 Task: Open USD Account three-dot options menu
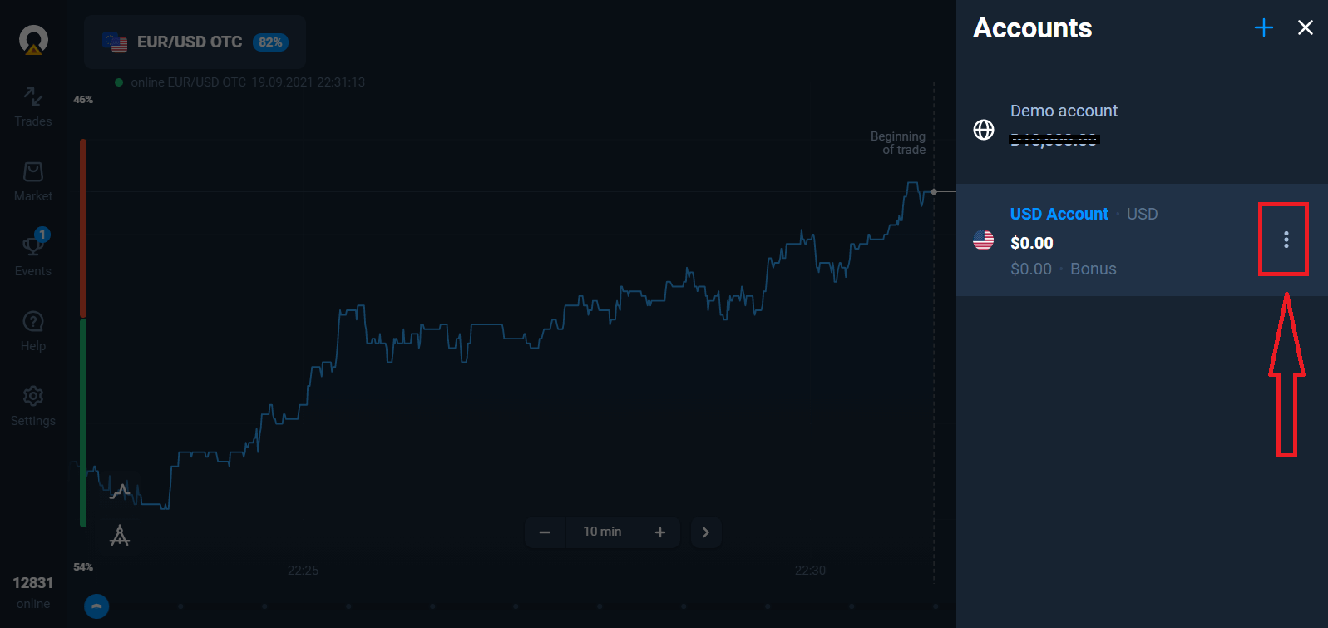(x=1286, y=240)
